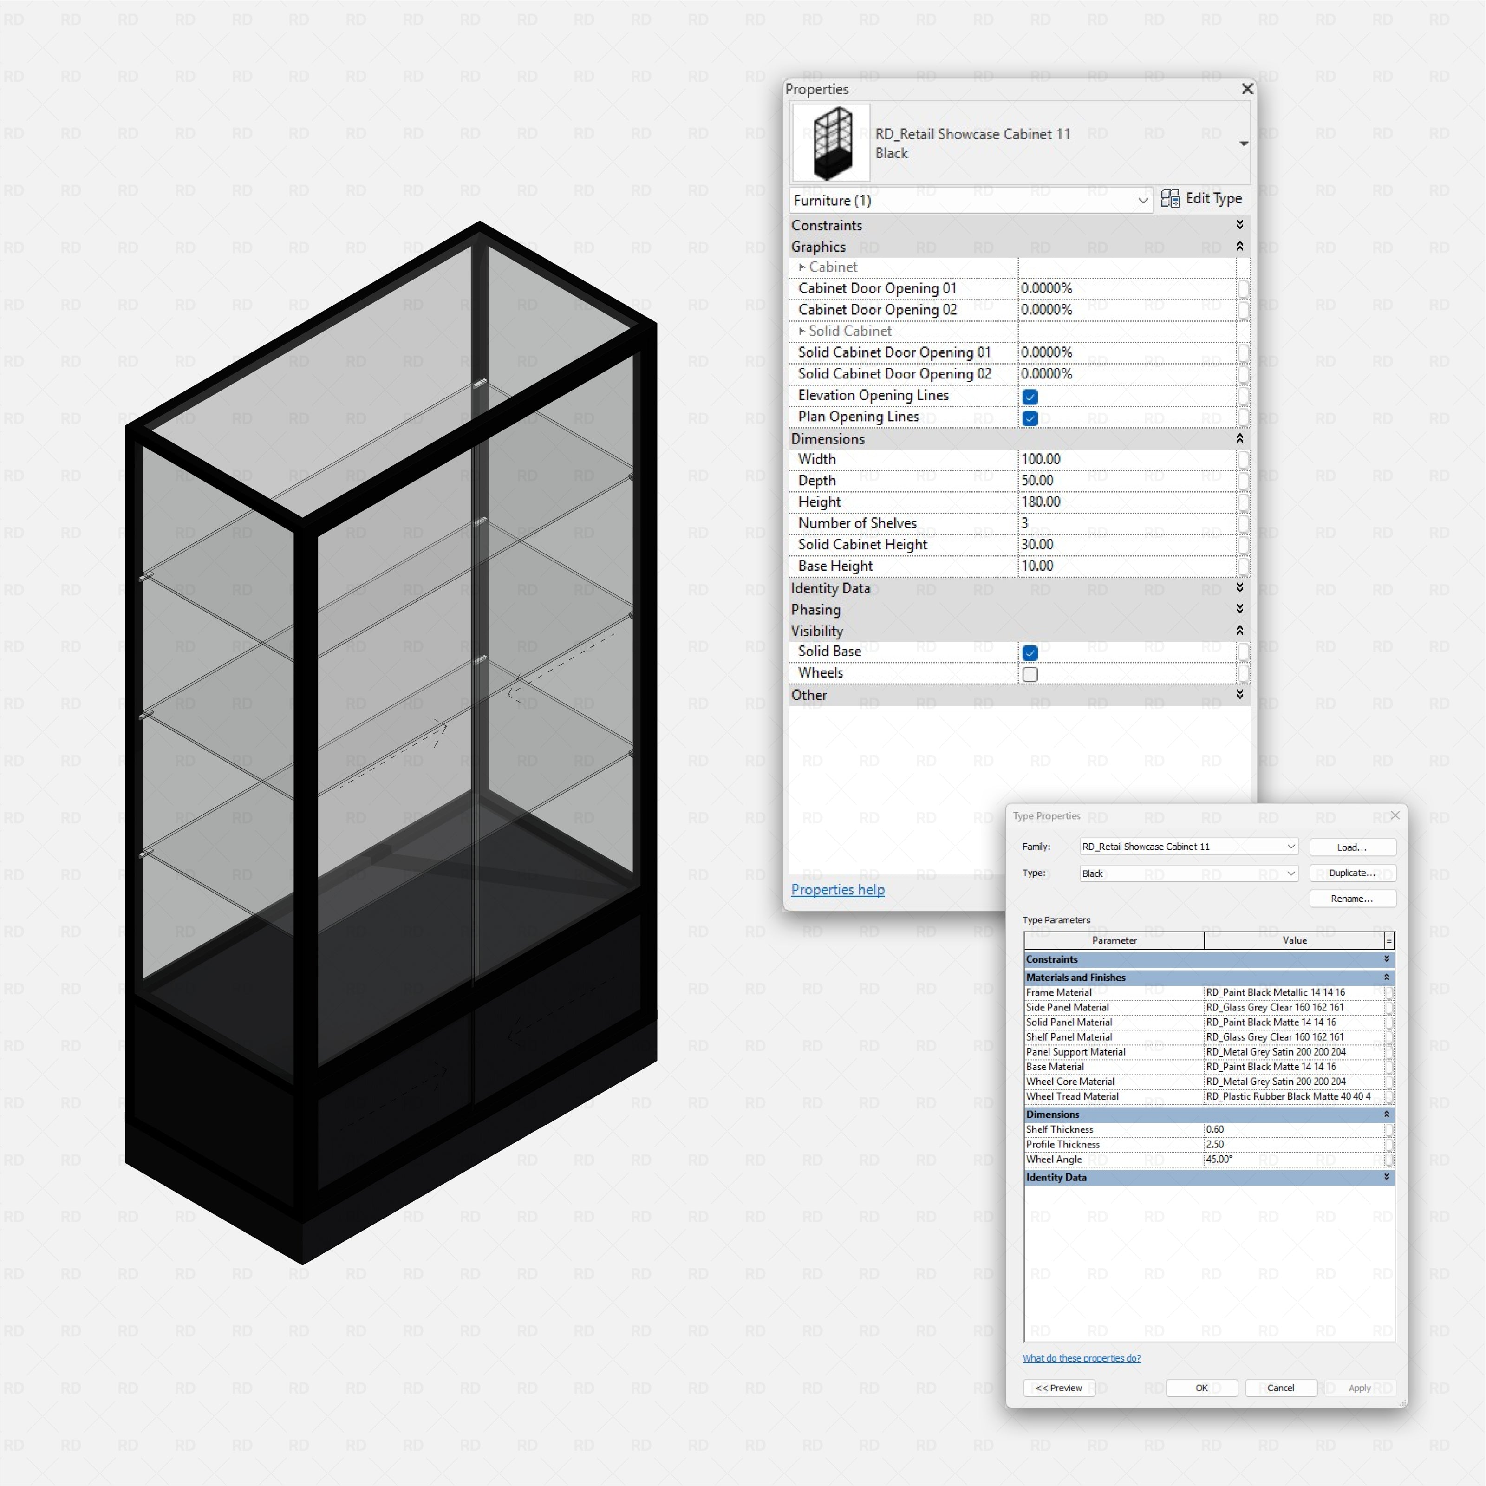The height and width of the screenshot is (1486, 1486).
Task: Expand the Cabinet group arrow
Action: point(802,267)
